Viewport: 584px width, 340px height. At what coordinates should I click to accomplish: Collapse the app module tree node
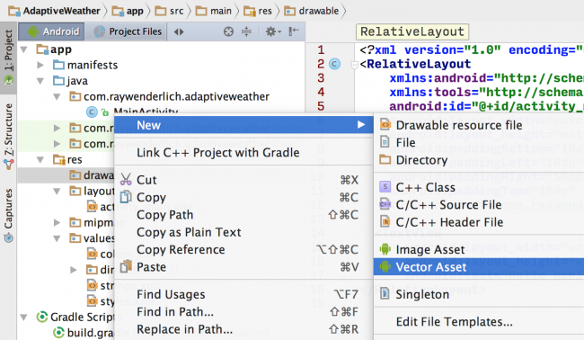pos(24,49)
